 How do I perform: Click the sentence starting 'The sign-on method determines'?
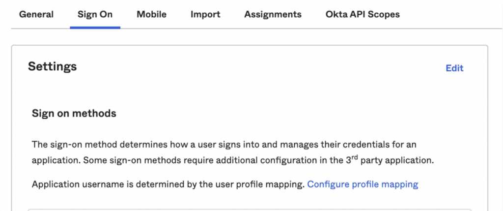click(x=224, y=145)
